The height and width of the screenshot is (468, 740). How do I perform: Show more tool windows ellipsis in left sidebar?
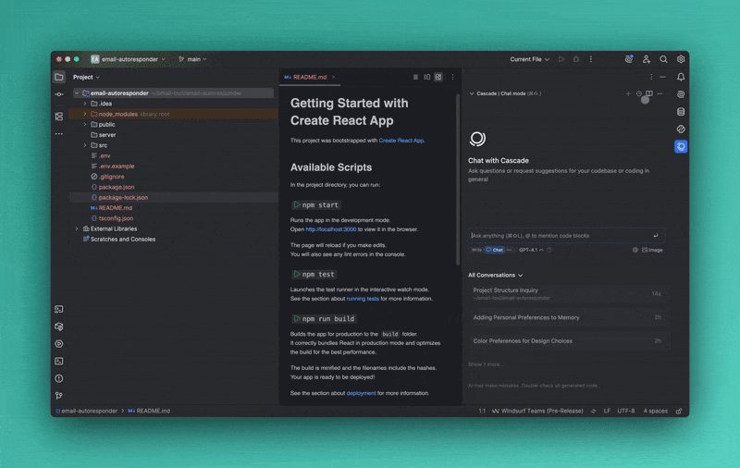(59, 134)
